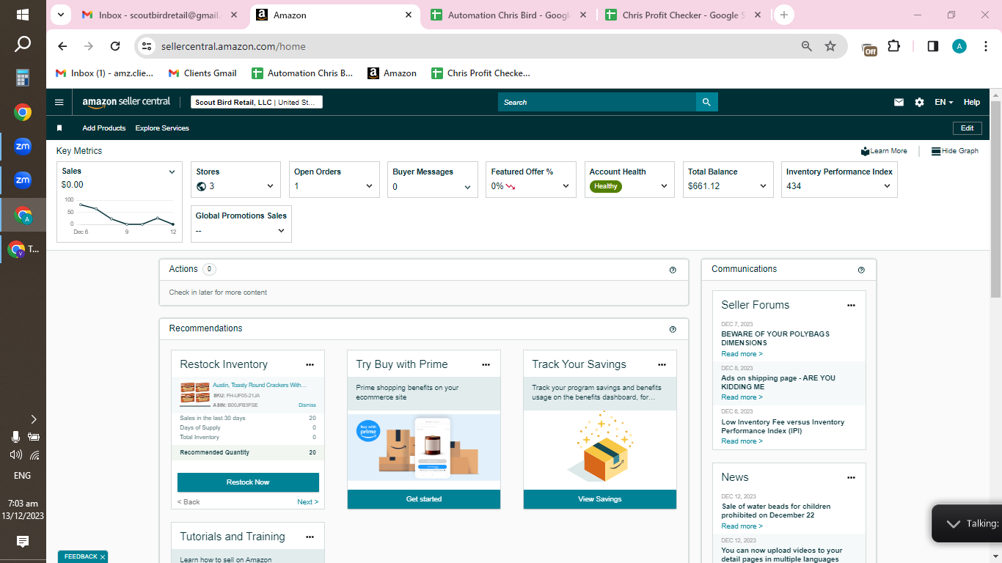Click the Seller Central search field
Screen dimensions: 1002x563
[597, 103]
